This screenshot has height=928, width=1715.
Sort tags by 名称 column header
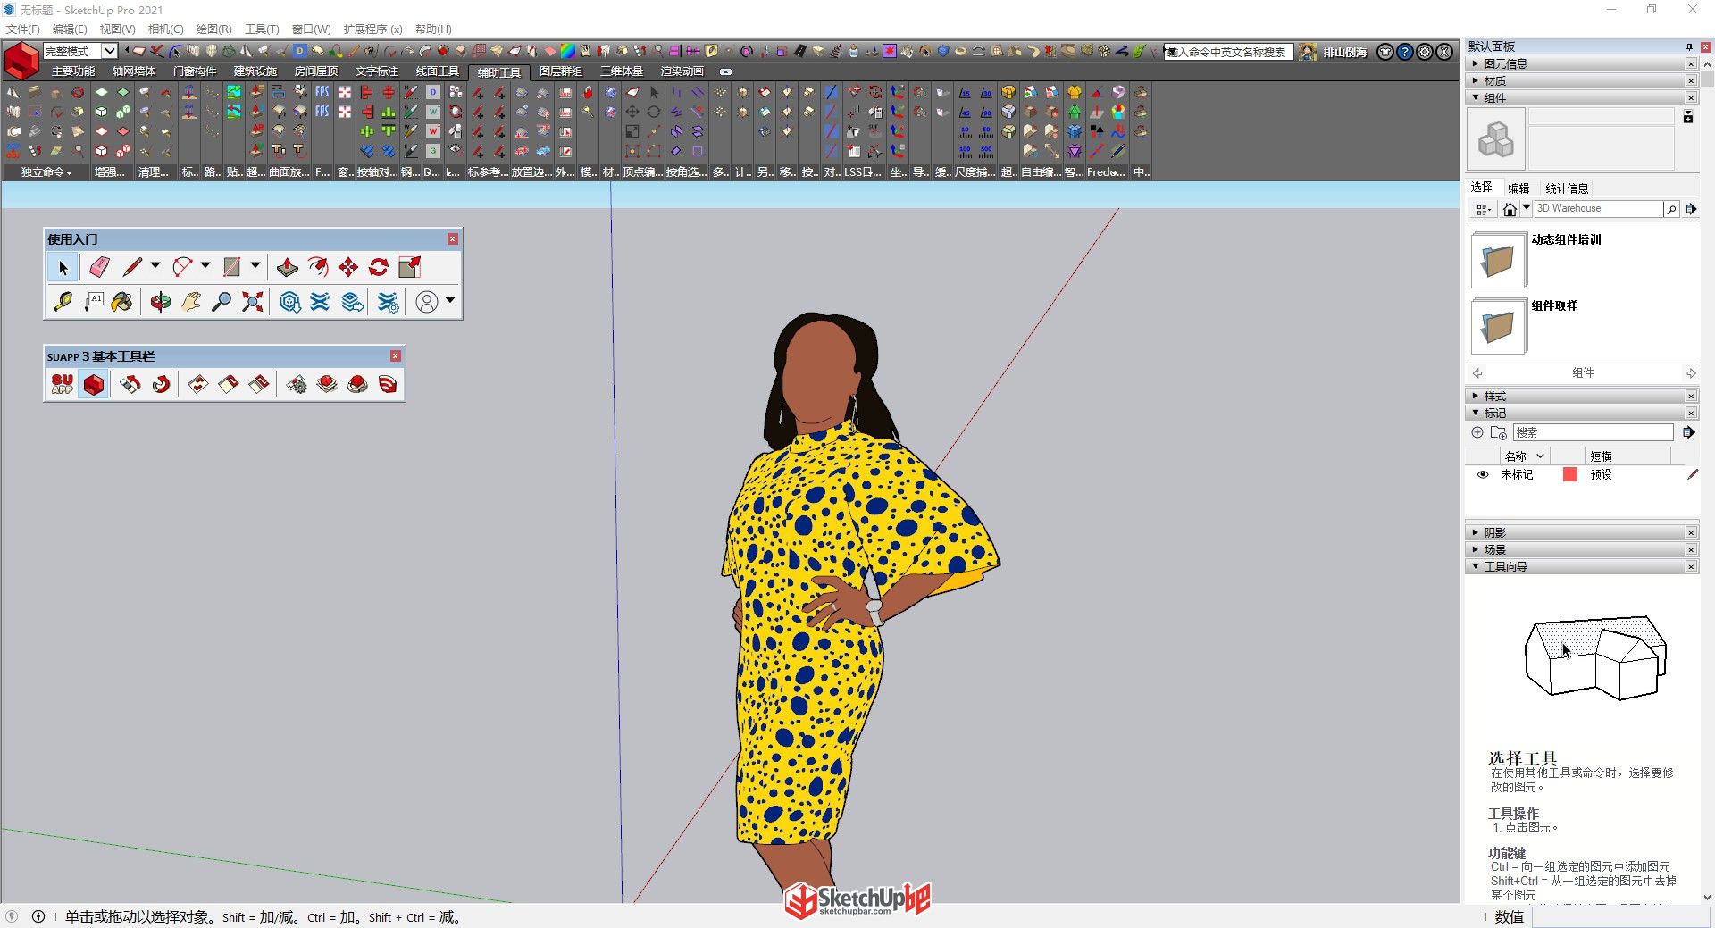click(1526, 456)
